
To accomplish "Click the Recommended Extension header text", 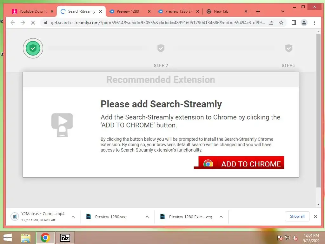I will point(161,80).
